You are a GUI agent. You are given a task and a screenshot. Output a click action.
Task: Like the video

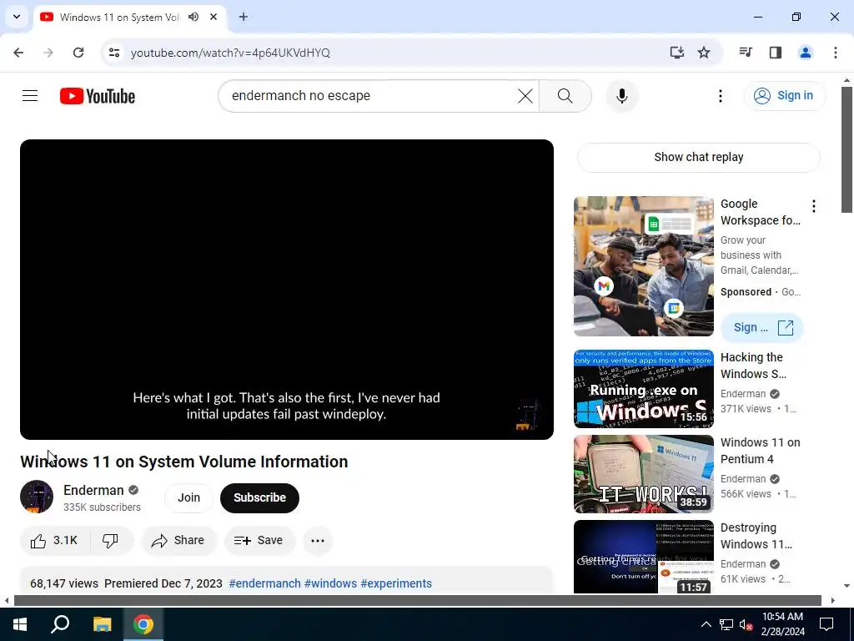(x=54, y=540)
